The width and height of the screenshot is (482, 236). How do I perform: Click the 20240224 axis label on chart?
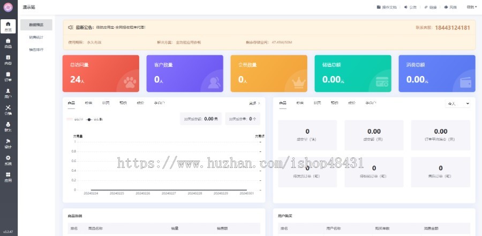(91, 193)
